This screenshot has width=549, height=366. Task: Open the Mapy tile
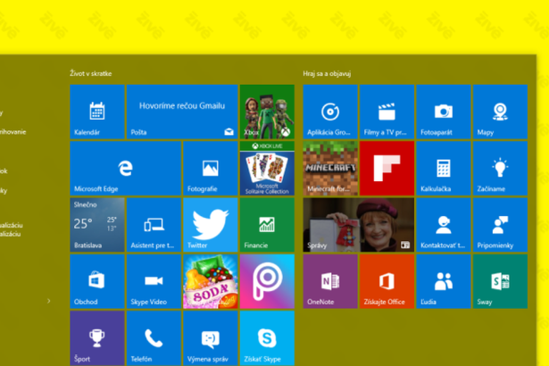(500, 112)
